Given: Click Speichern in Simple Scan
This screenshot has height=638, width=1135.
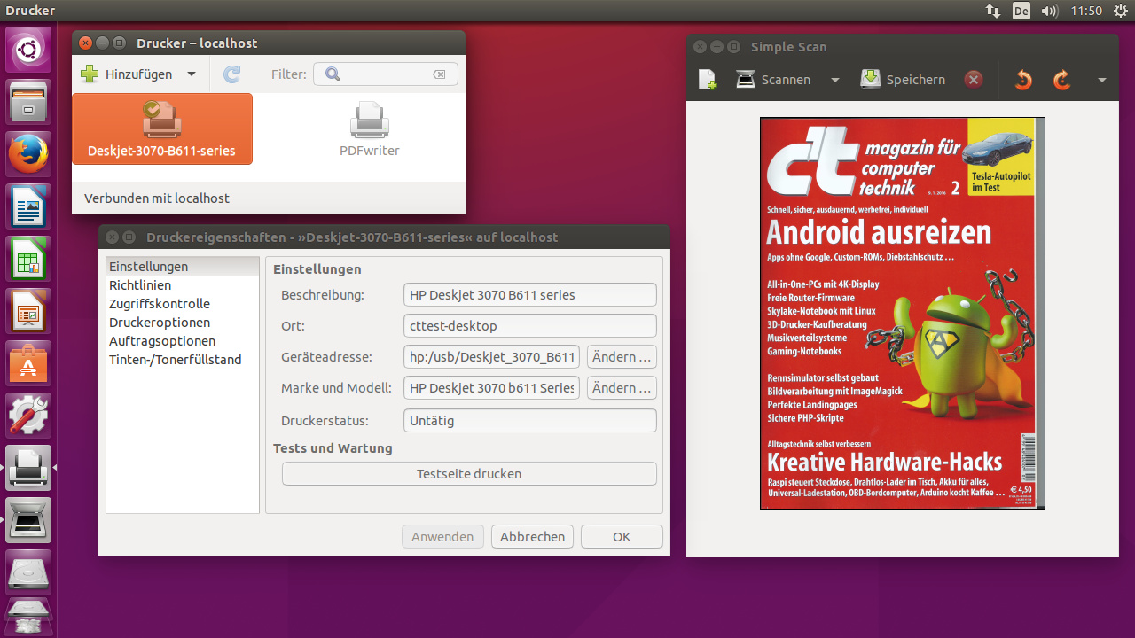Looking at the screenshot, I should point(903,80).
